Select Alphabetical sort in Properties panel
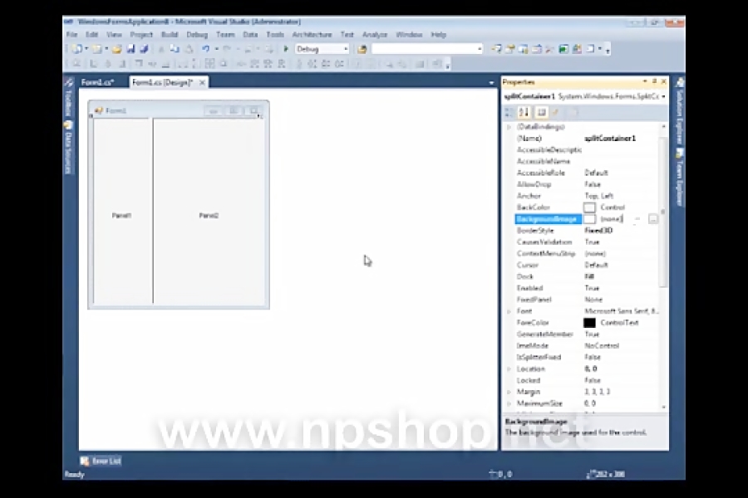 (524, 112)
